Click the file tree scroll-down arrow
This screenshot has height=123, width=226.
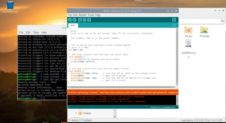point(115,117)
